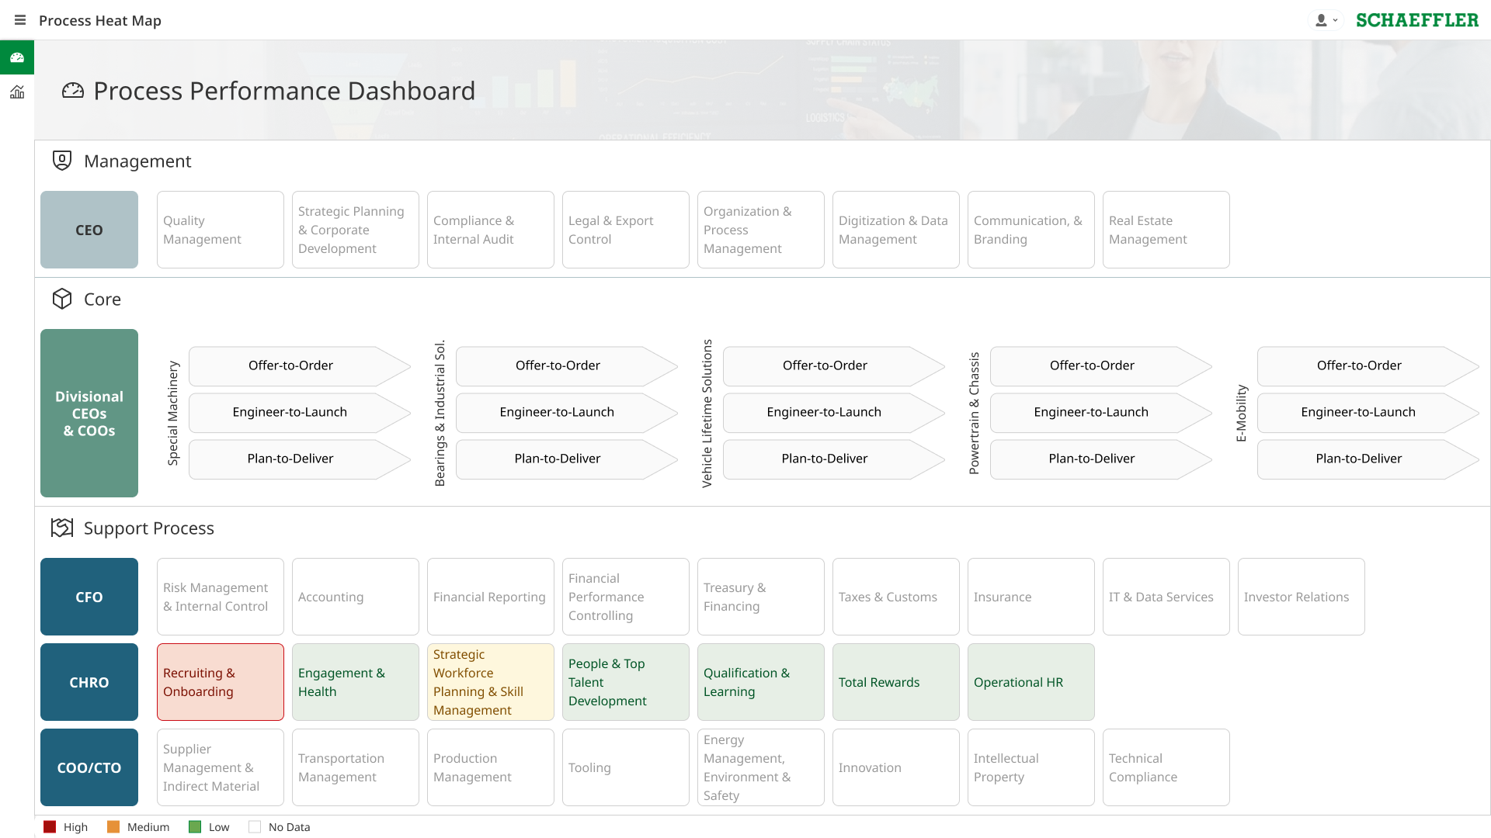
Task: Open the Accounting process card
Action: (356, 597)
